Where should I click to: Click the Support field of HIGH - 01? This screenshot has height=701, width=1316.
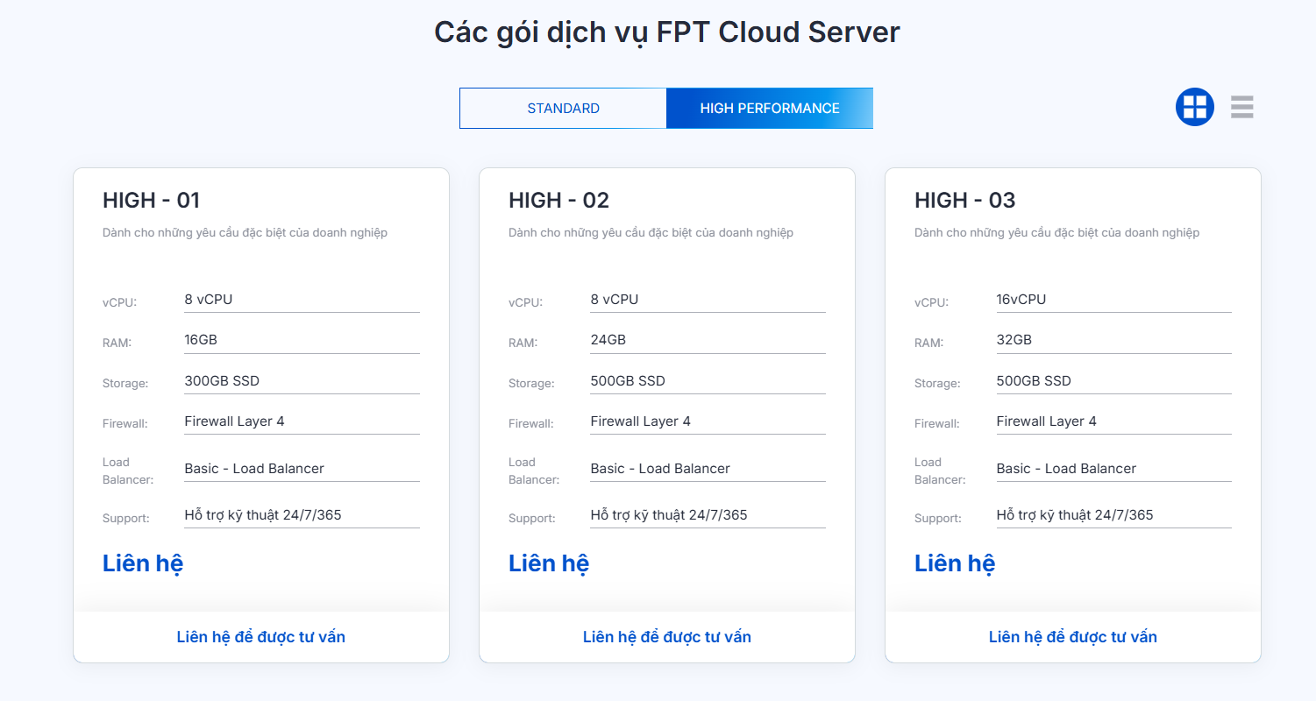click(302, 514)
